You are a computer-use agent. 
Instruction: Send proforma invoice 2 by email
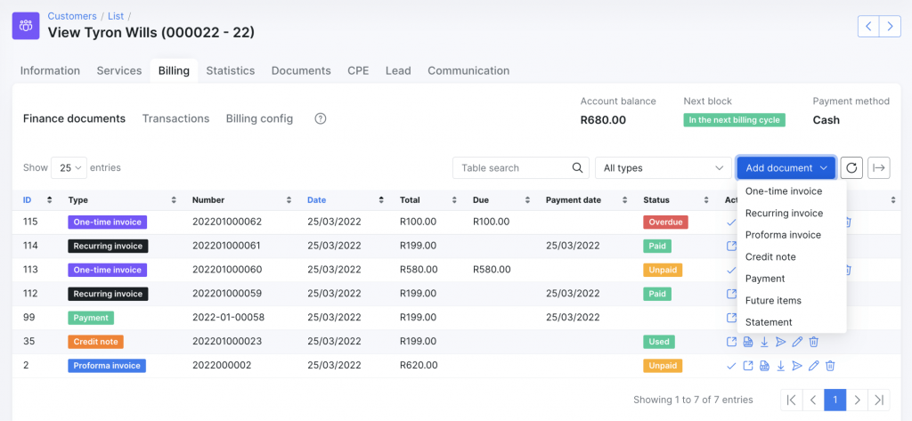(797, 366)
